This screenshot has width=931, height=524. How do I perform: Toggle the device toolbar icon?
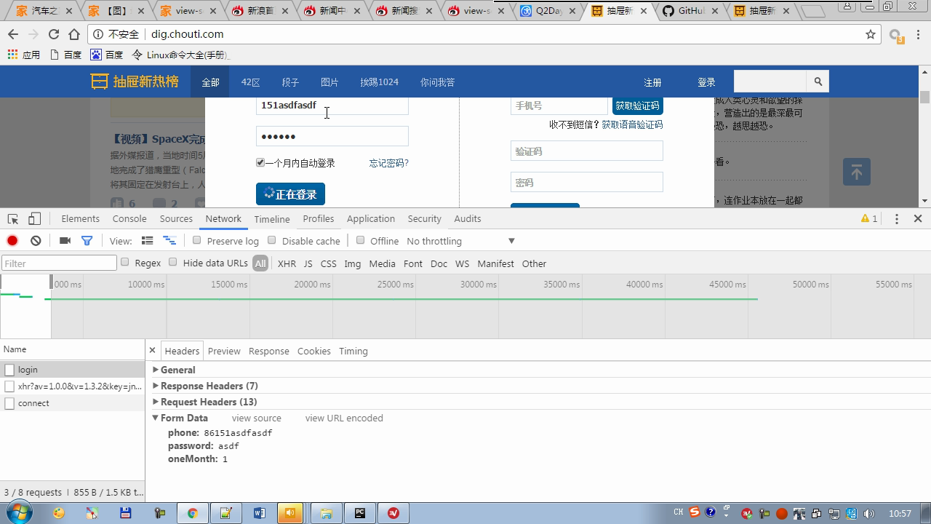34,219
